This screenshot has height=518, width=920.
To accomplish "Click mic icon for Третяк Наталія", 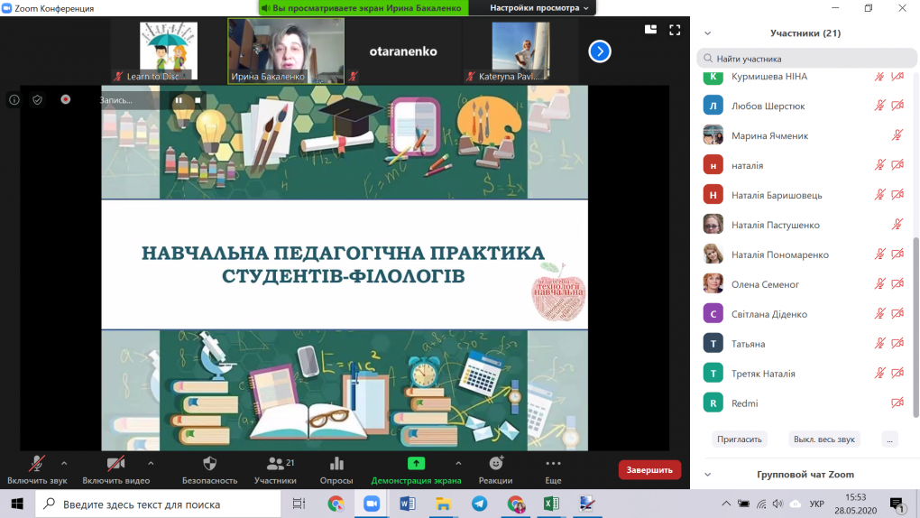I will [x=879, y=373].
